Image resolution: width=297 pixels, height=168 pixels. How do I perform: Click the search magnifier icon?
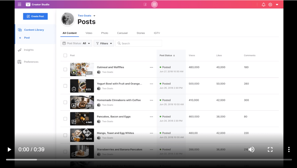pyautogui.click(x=119, y=43)
